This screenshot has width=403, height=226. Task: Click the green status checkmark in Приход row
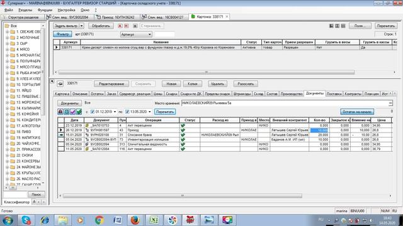coord(183,130)
